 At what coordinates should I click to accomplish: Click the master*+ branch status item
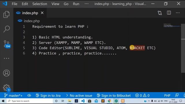click(x=13, y=95)
